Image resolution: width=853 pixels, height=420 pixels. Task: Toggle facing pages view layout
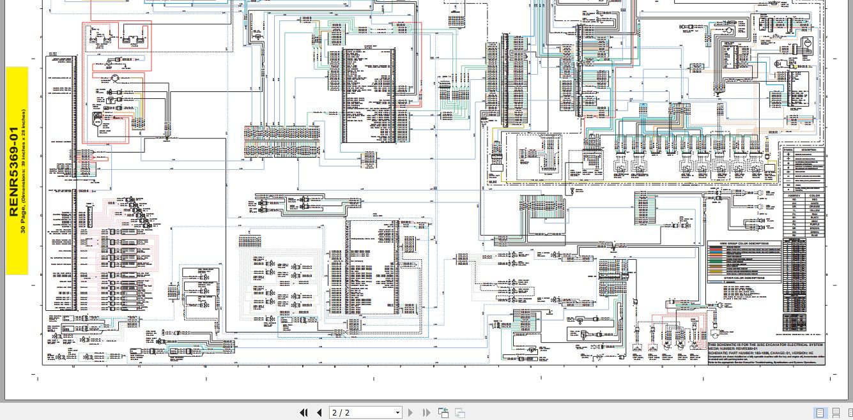pos(850,412)
